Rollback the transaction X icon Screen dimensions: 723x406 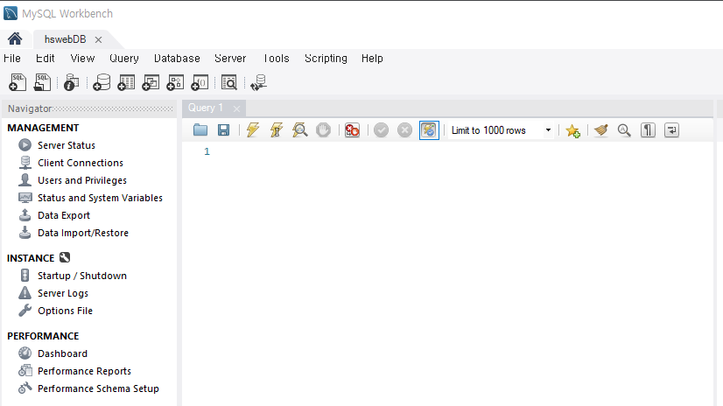[405, 130]
